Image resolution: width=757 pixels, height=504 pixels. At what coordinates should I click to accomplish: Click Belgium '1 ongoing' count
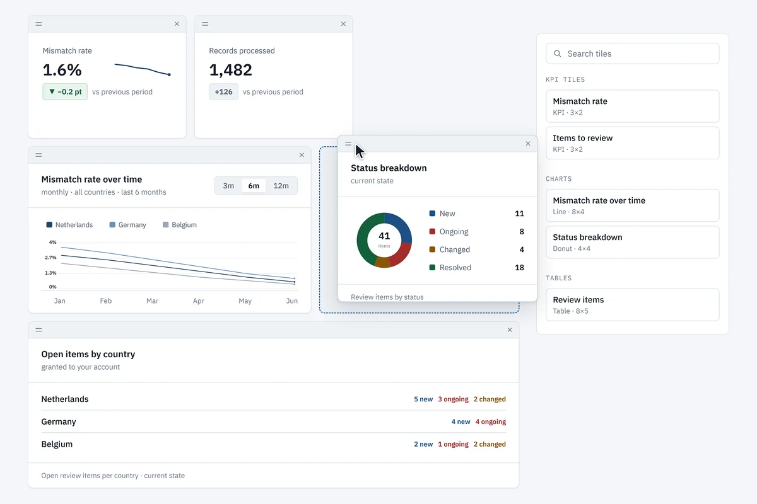(x=453, y=444)
